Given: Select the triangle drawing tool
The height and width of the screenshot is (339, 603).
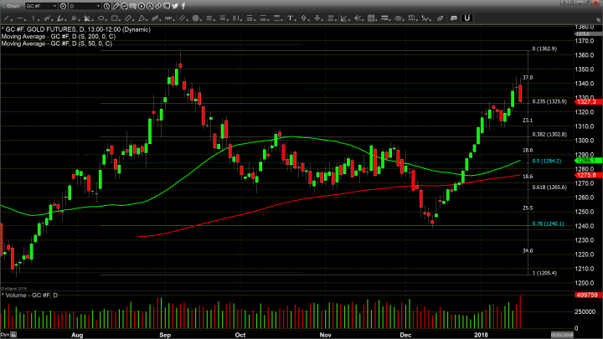Looking at the screenshot, I should pos(142,18).
